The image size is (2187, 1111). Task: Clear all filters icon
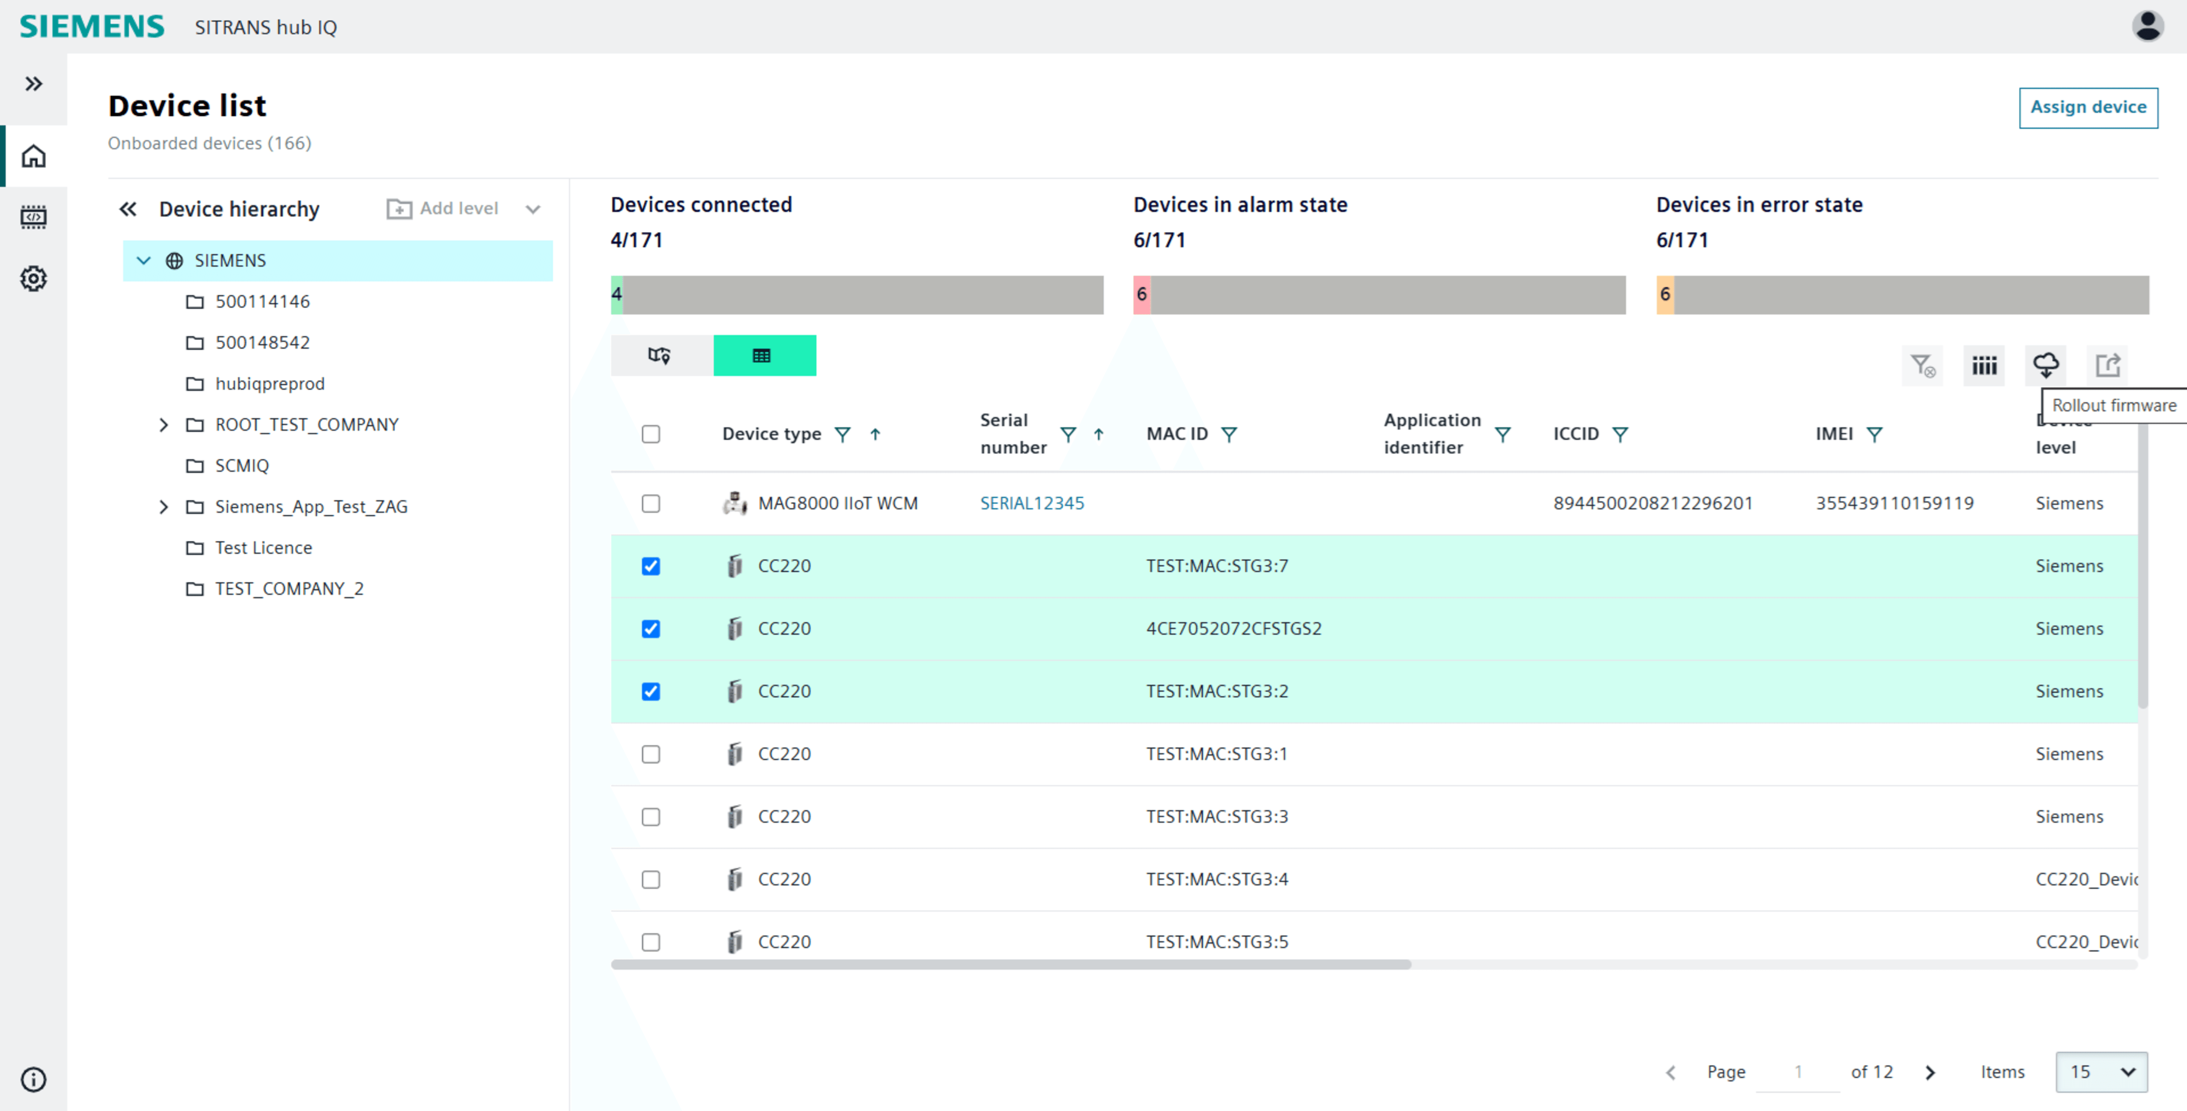coord(1923,366)
